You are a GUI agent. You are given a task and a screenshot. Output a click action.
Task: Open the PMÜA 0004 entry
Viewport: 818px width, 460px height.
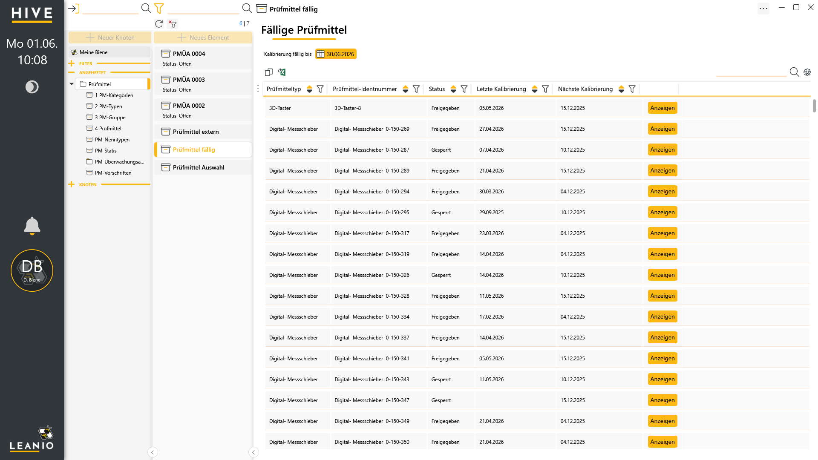(203, 58)
